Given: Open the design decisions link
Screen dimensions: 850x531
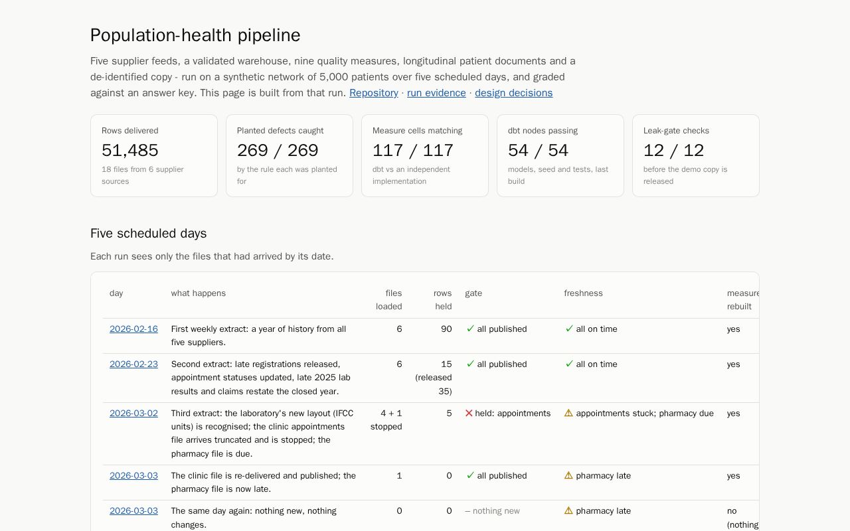Looking at the screenshot, I should [x=514, y=93].
